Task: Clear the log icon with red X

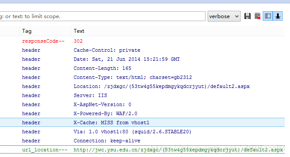Action: click(257, 16)
